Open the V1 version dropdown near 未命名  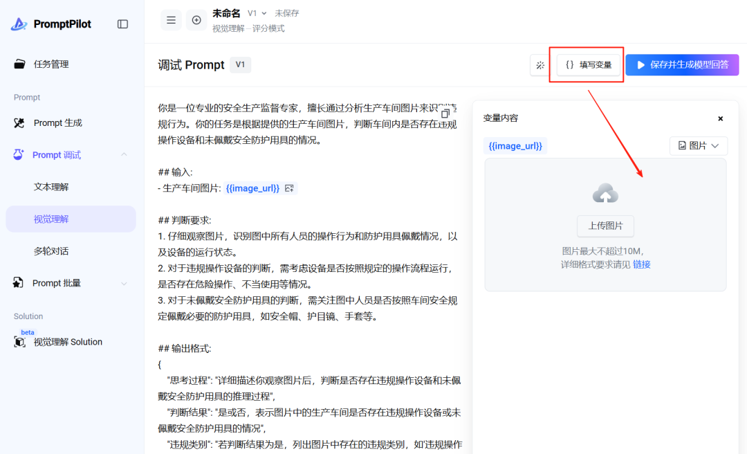coord(257,13)
